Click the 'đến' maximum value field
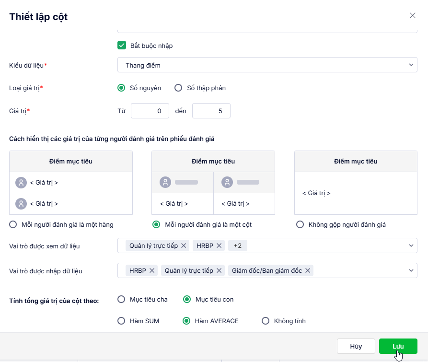 pyautogui.click(x=211, y=111)
